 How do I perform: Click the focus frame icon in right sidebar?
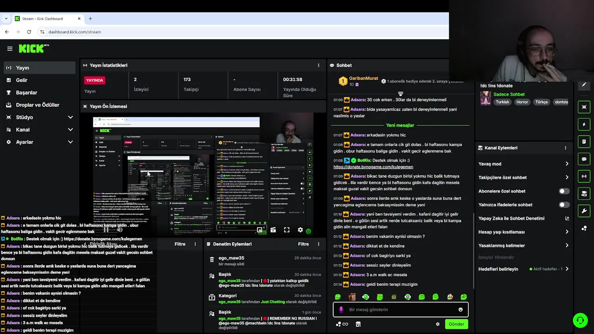coord(584,107)
